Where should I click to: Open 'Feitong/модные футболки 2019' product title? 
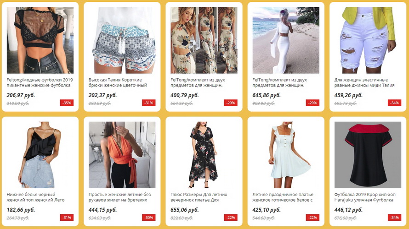click(x=40, y=82)
